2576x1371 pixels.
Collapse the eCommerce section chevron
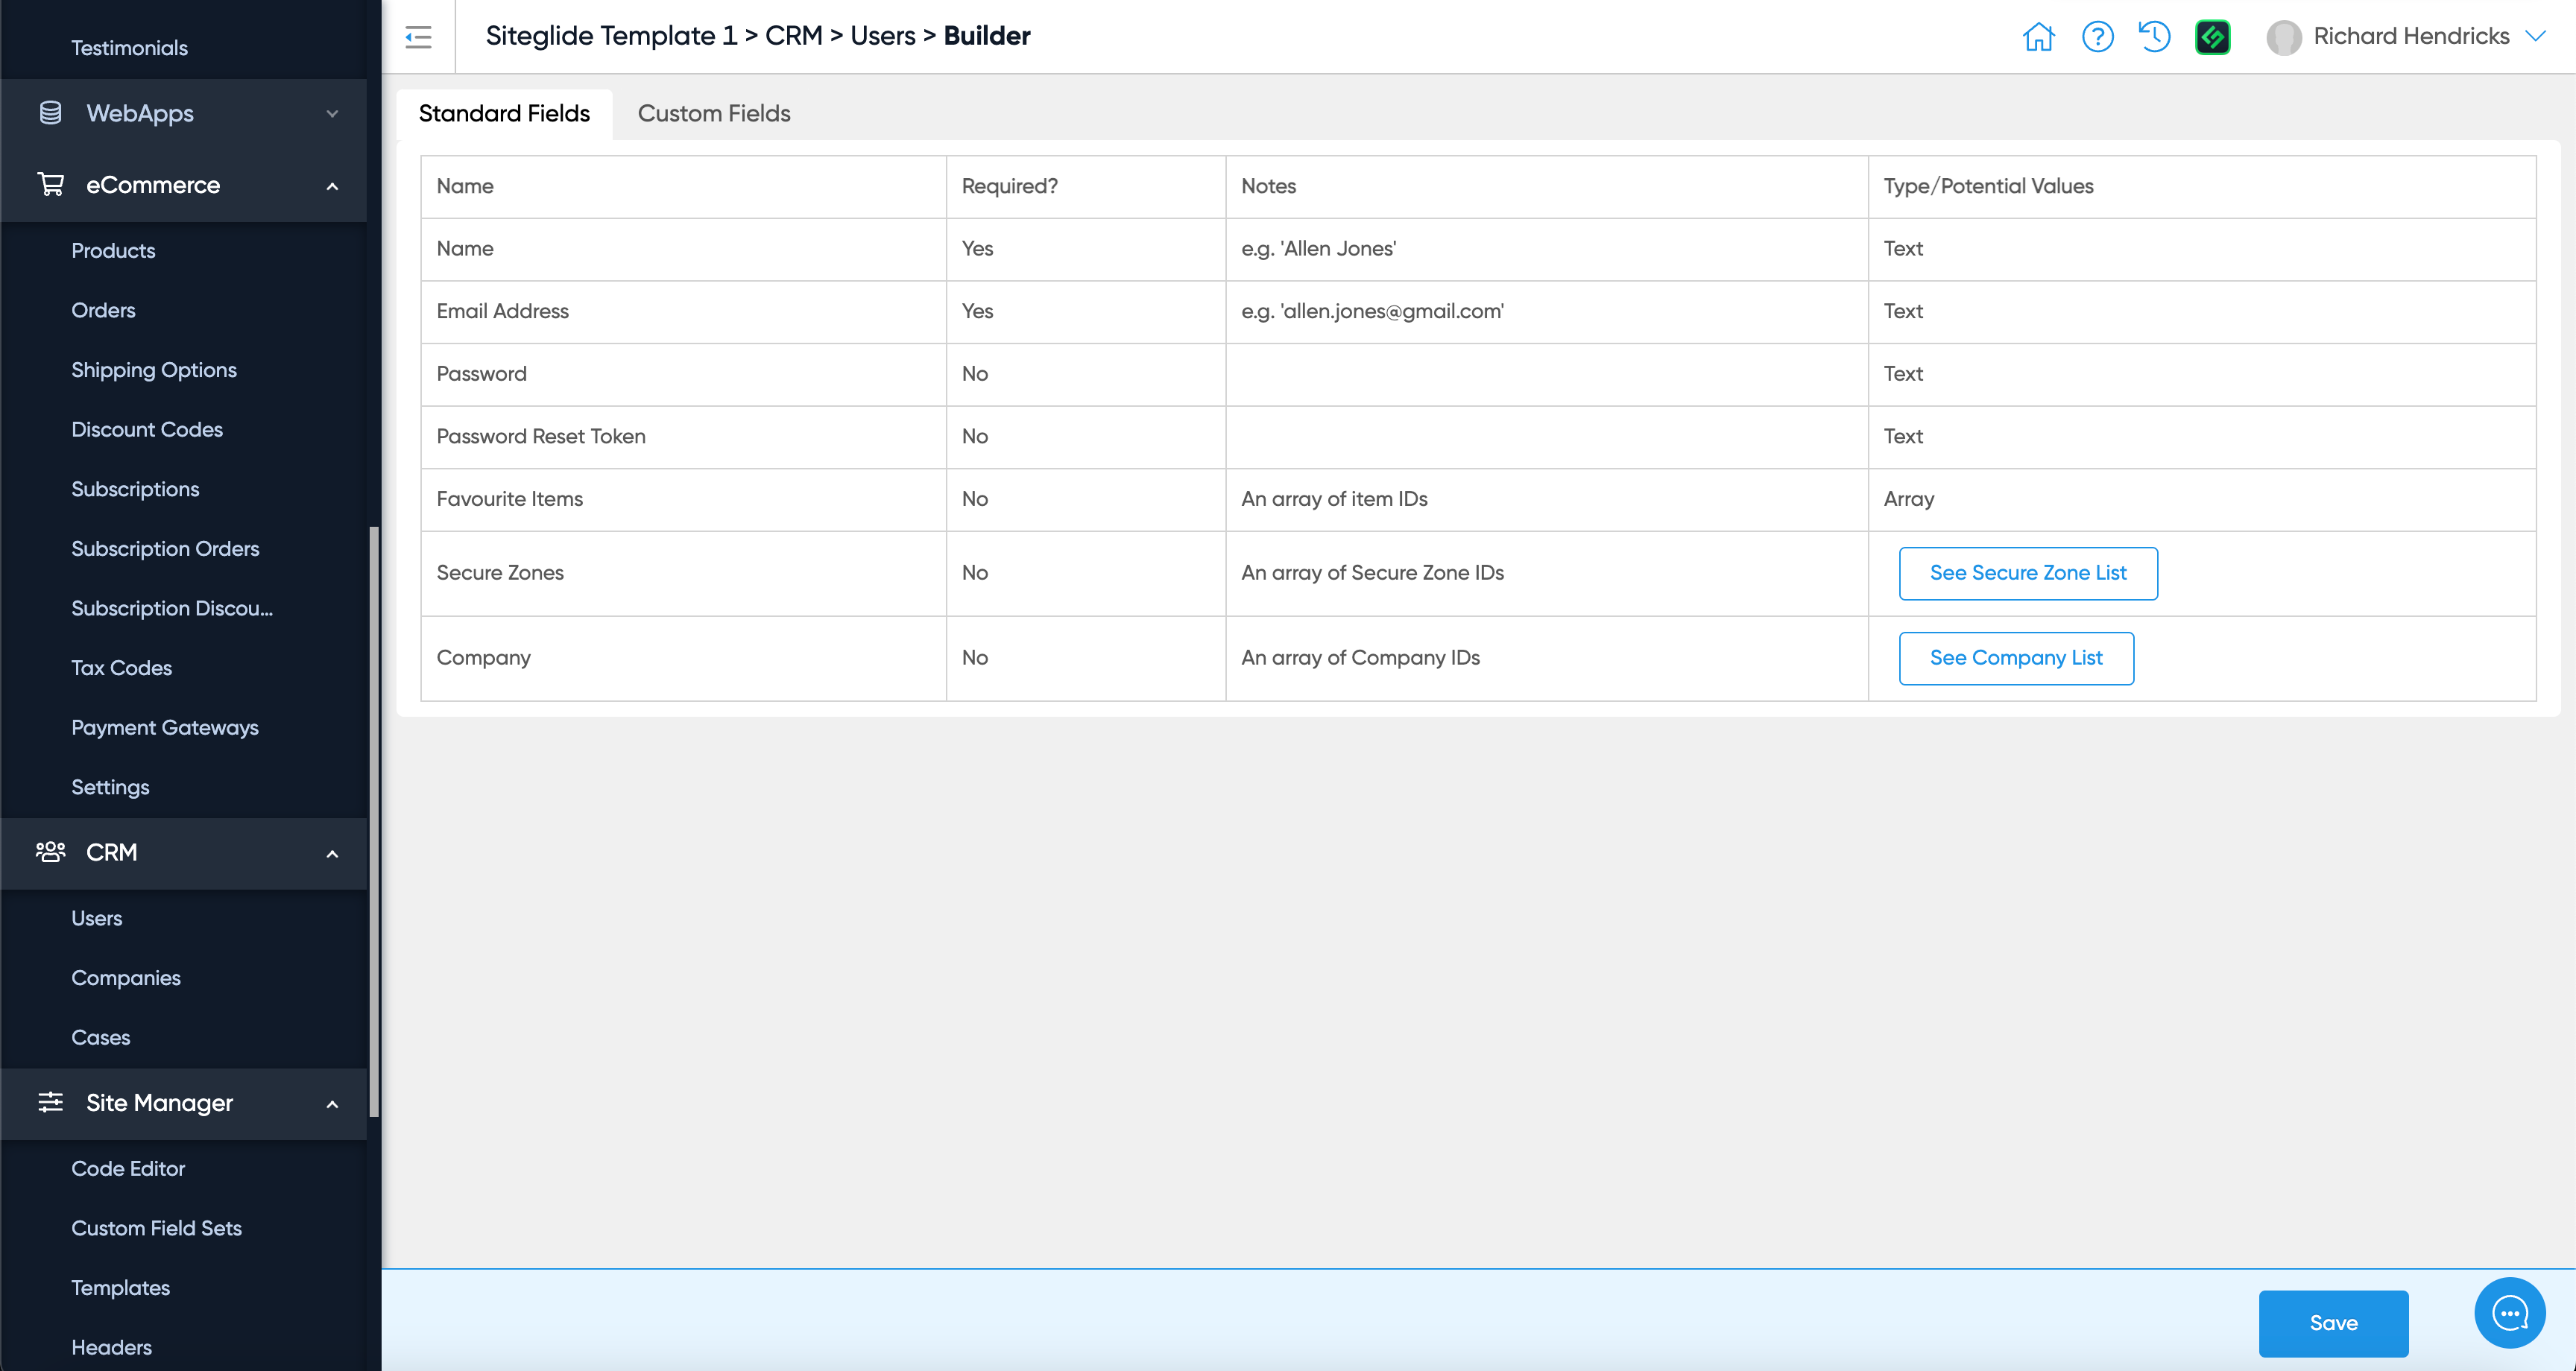pyautogui.click(x=332, y=186)
